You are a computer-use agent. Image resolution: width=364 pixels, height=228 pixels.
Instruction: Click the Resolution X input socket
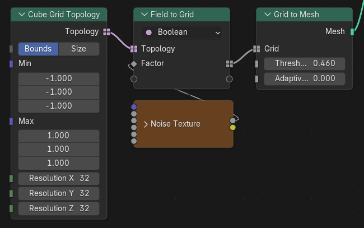(11, 179)
